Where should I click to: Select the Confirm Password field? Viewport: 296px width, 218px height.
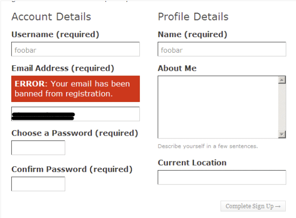pos(38,184)
